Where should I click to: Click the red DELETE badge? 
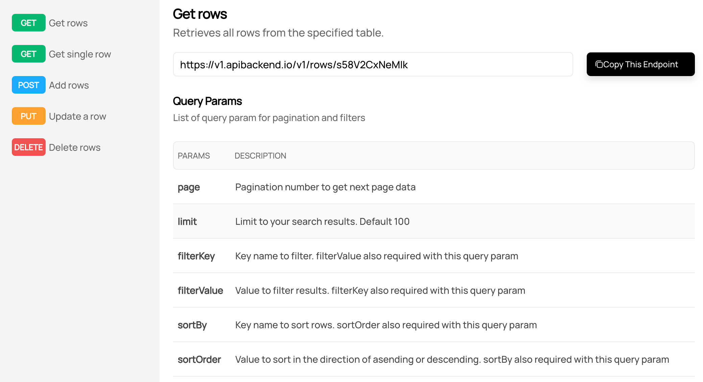point(28,147)
